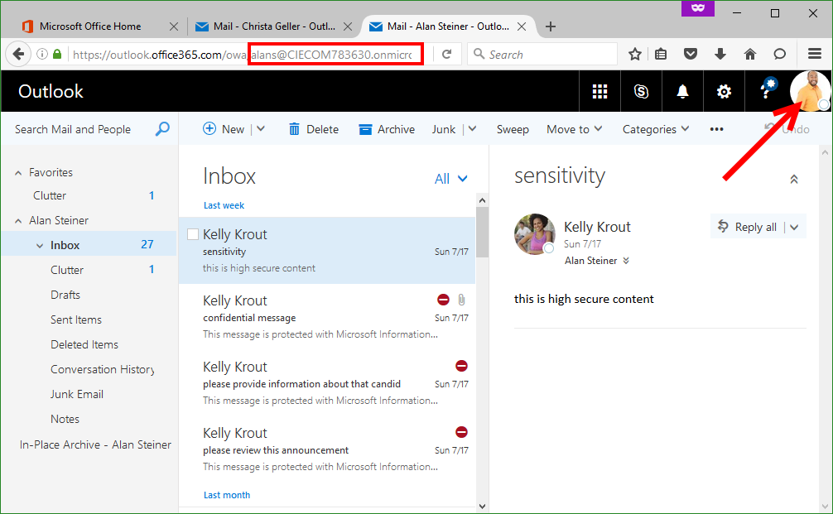The height and width of the screenshot is (514, 833).
Task: Click the Sweep button
Action: [x=513, y=129]
